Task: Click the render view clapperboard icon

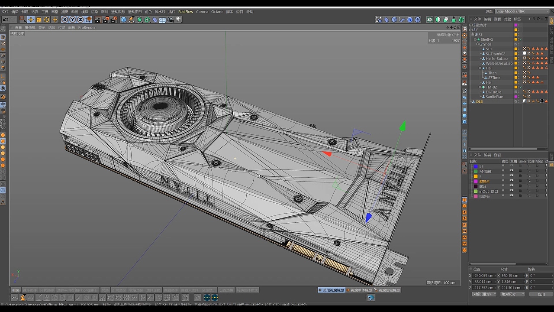Action: tap(97, 19)
